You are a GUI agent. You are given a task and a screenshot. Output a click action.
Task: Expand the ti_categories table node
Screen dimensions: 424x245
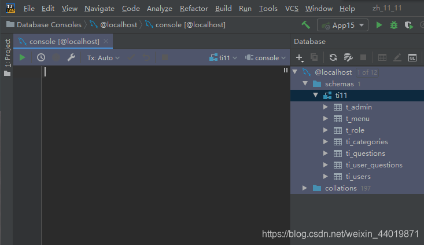[326, 141]
